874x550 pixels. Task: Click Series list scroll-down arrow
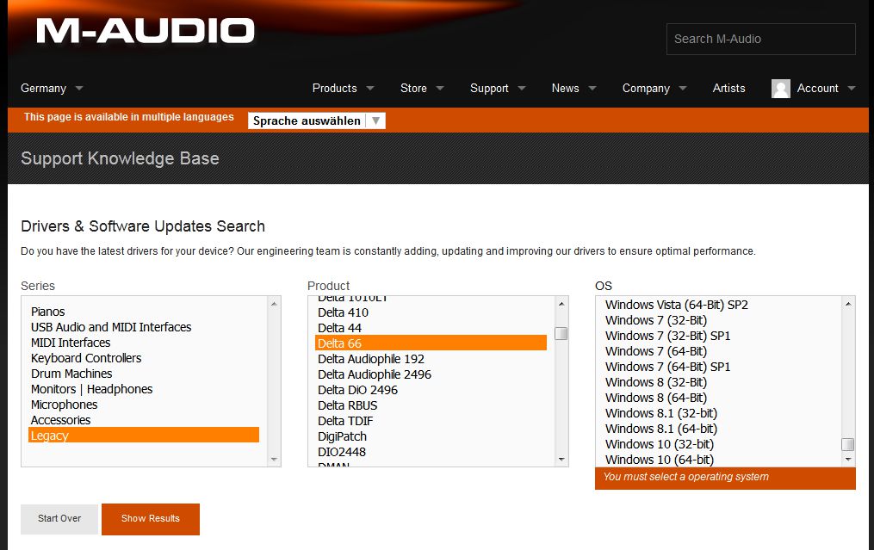tap(274, 459)
